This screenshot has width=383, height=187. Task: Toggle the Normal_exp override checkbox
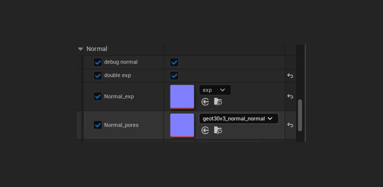click(98, 96)
